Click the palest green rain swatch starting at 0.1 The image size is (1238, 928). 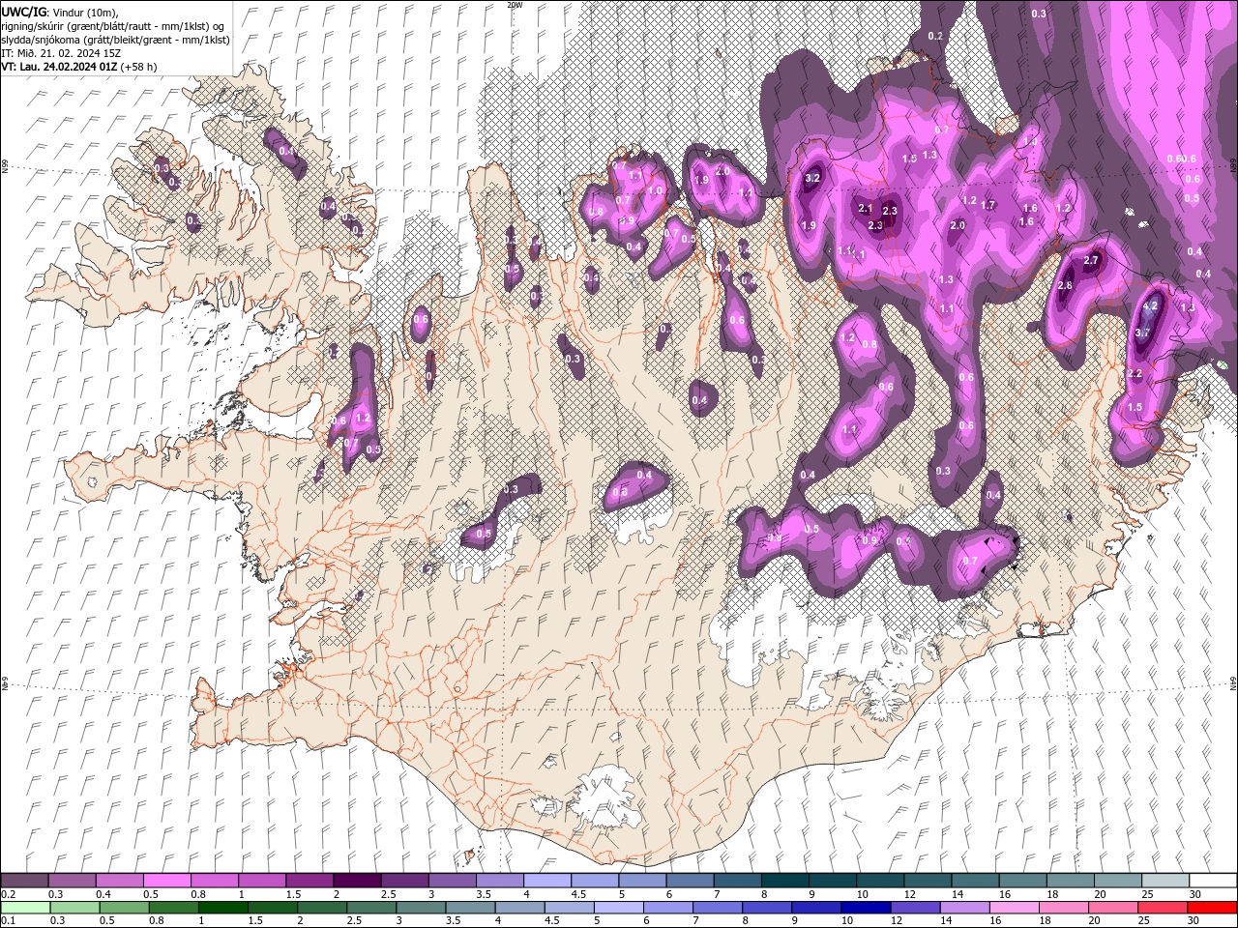[x=24, y=908]
